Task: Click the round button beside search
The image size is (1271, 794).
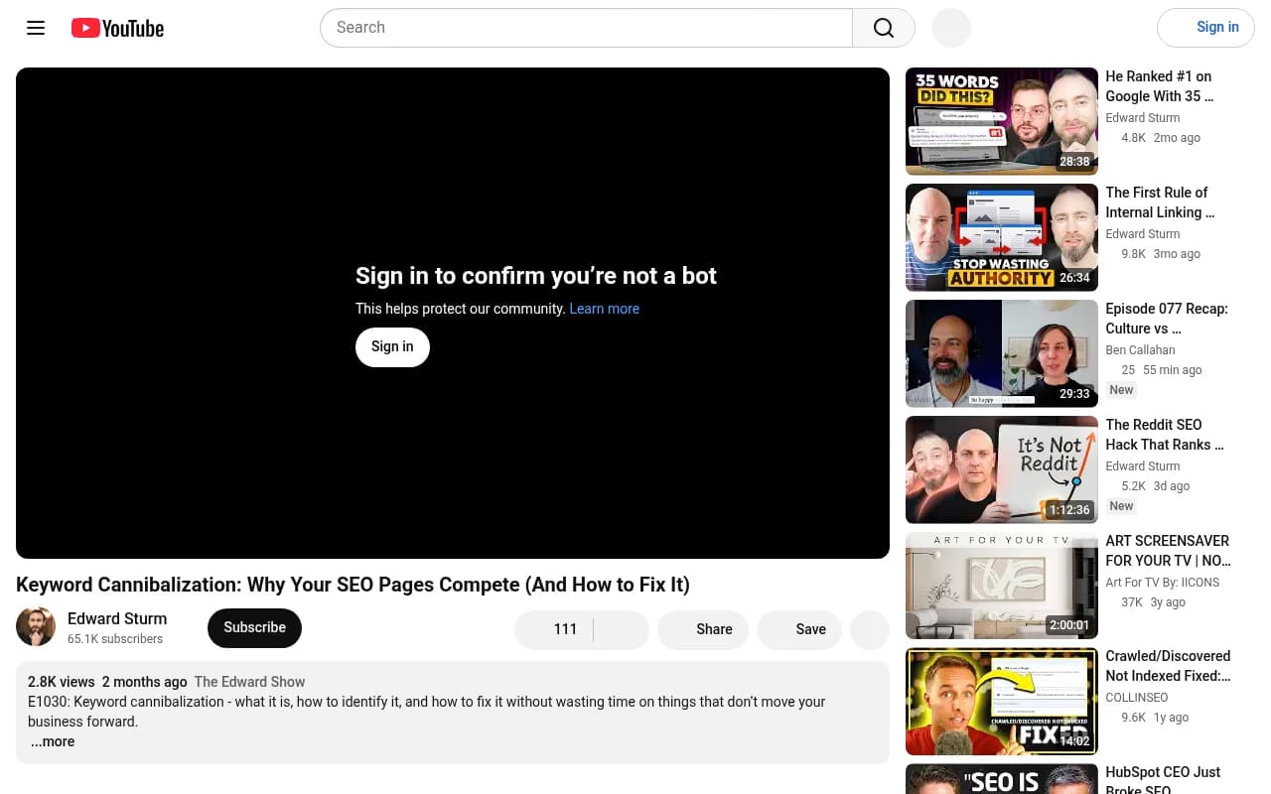Action: click(951, 28)
